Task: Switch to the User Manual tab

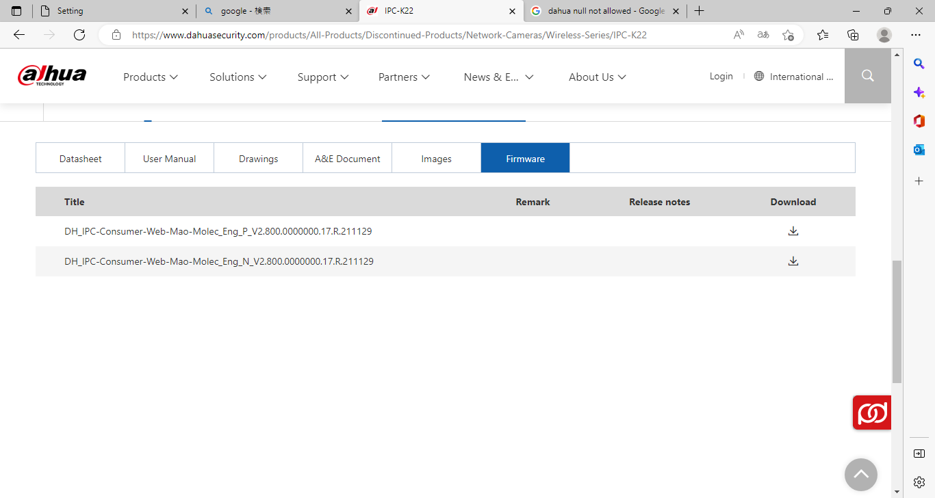Action: [169, 159]
